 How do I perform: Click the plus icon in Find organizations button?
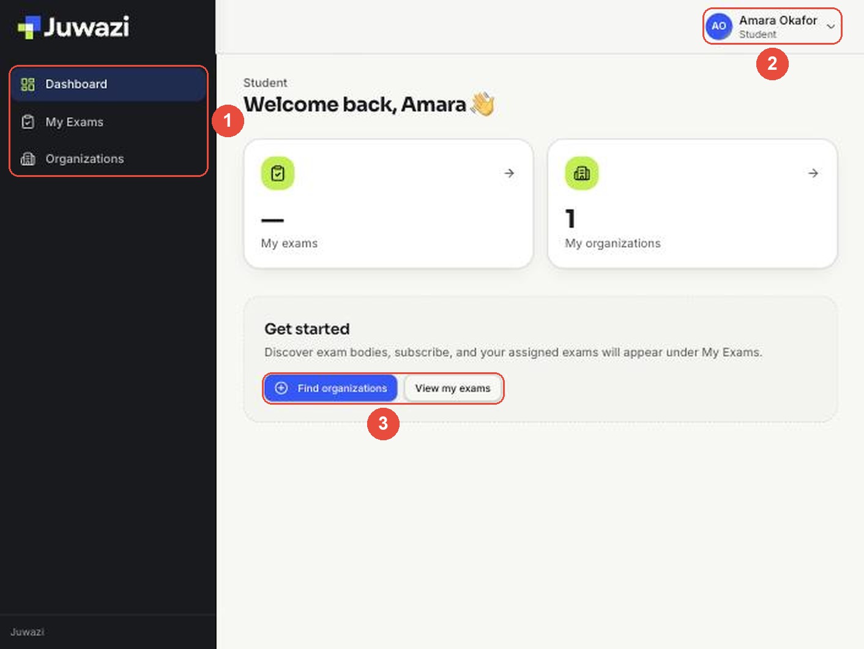[x=281, y=388]
